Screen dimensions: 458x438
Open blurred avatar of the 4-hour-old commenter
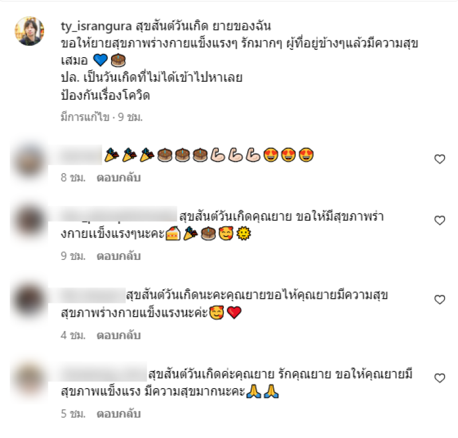coord(29,301)
